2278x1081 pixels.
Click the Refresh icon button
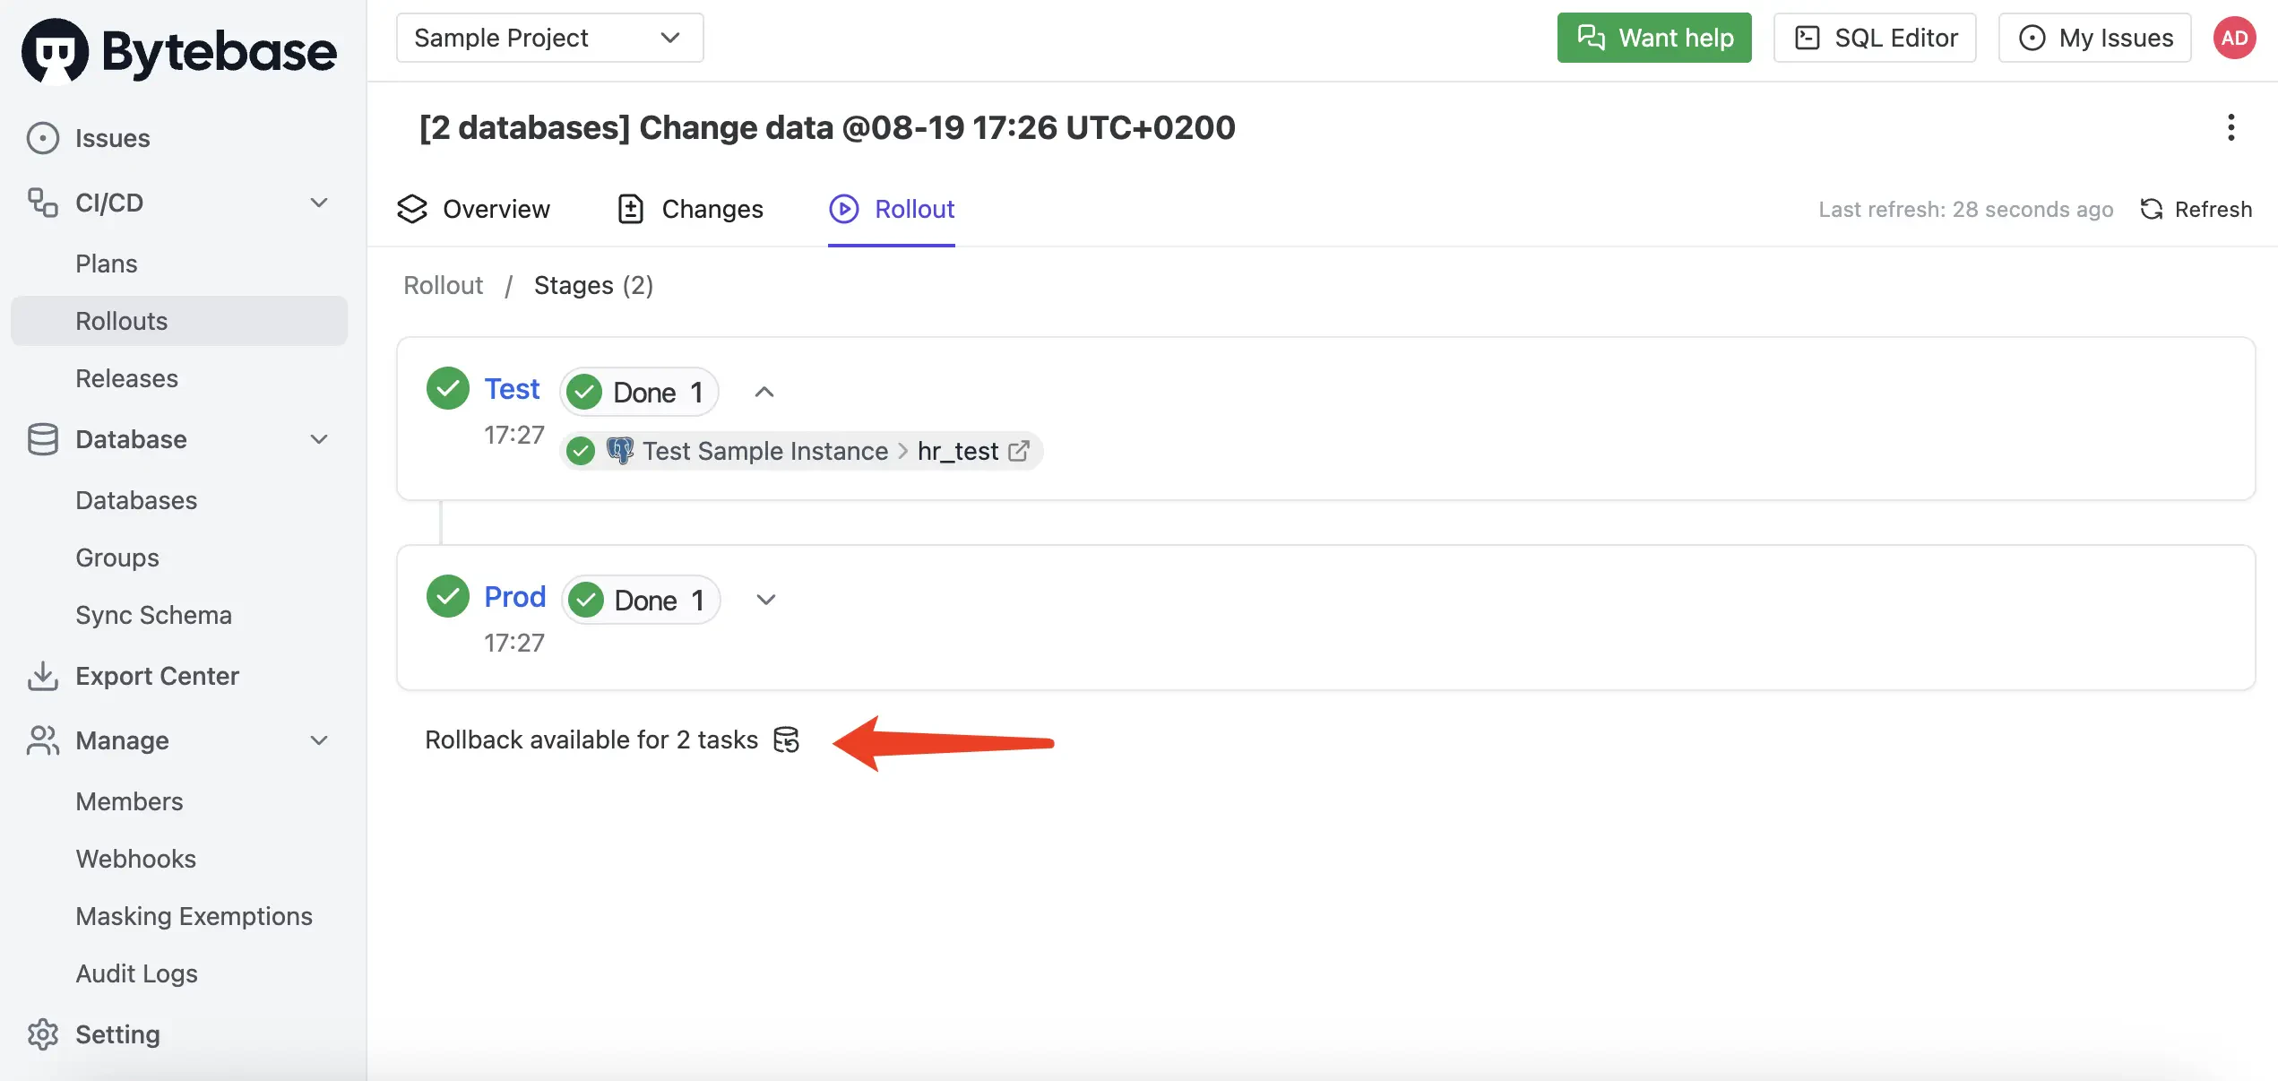pyautogui.click(x=2196, y=209)
